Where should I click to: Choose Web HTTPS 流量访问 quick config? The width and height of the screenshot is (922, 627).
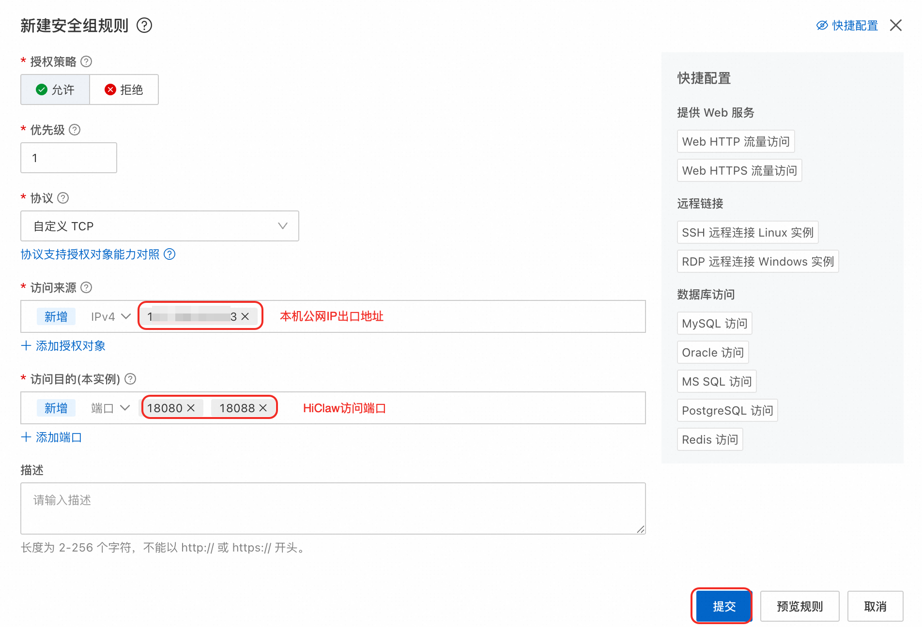pyautogui.click(x=739, y=170)
